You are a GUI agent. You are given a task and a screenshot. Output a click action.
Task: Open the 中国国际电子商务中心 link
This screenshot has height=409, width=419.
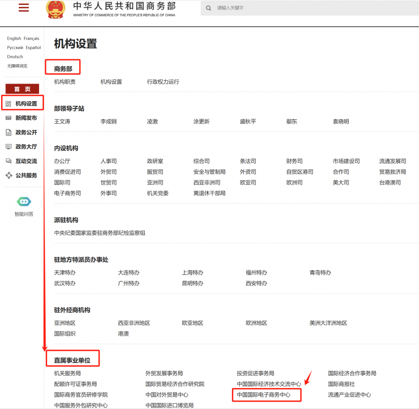pyautogui.click(x=264, y=395)
